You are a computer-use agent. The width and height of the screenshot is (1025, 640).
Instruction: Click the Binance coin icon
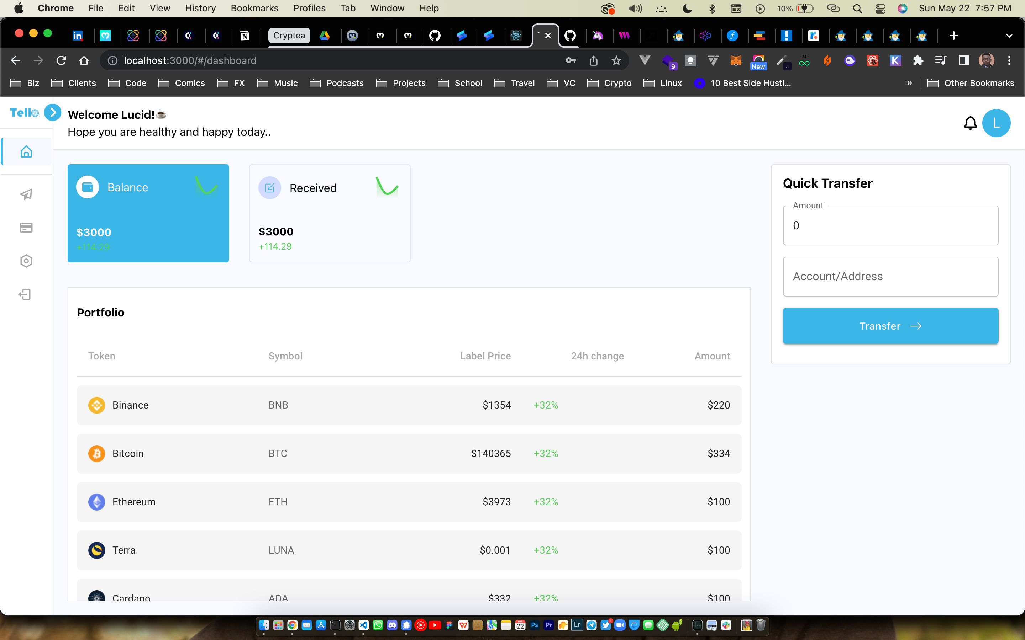click(x=96, y=405)
